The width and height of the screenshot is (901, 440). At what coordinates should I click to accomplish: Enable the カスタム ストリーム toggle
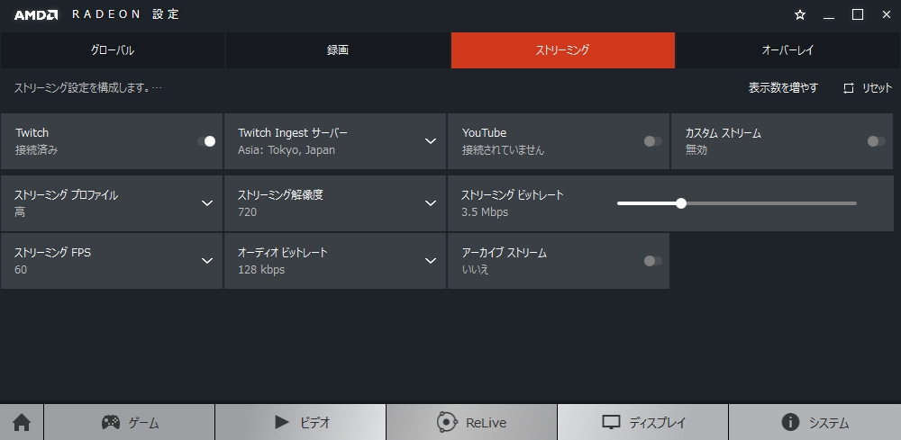coord(876,141)
